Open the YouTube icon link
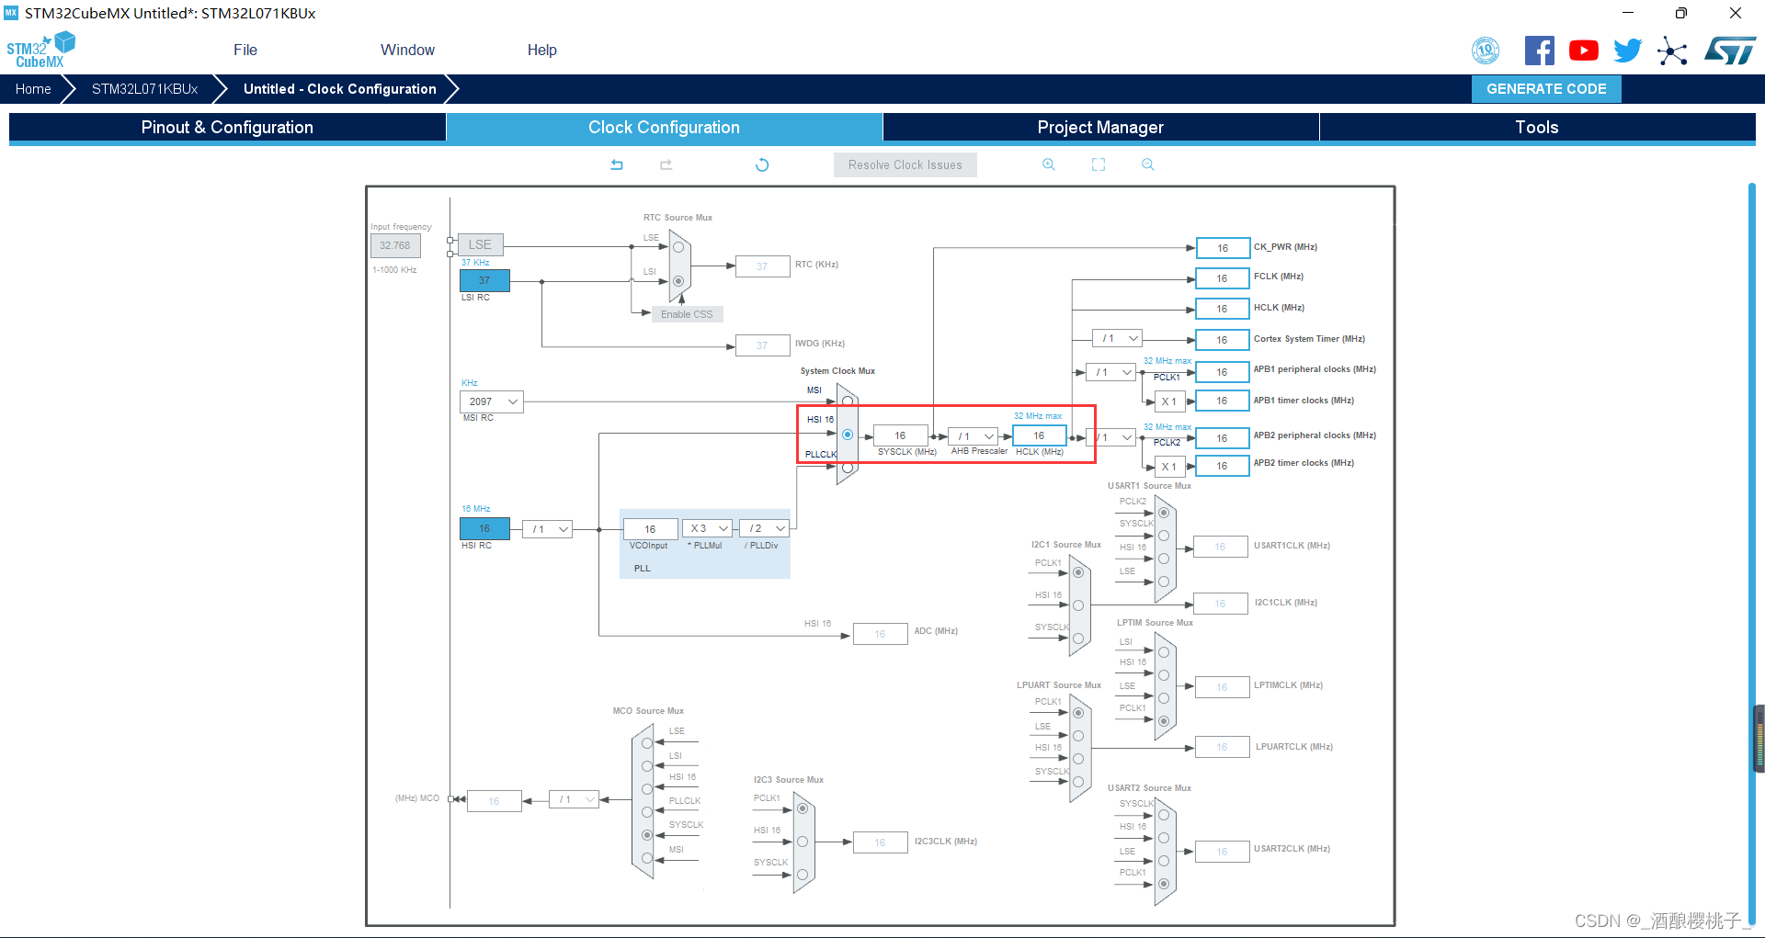The height and width of the screenshot is (938, 1765). pos(1583,51)
